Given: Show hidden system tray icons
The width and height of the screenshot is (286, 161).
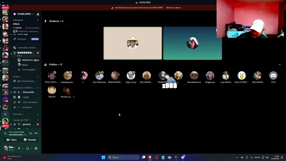Looking at the screenshot, I should pyautogui.click(x=237, y=157).
